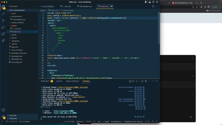Switch to the TheHeader.vue editor tab
This screenshot has width=222, height=125.
[85, 6]
